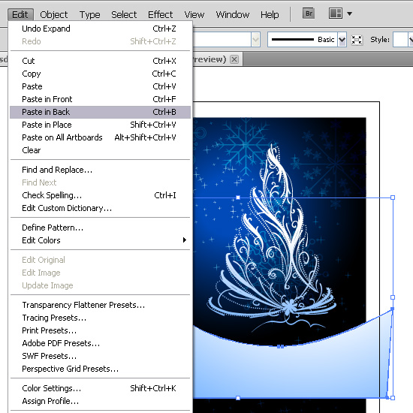This screenshot has height=413, width=413.
Task: Open Find and Replace dialog
Action: click(x=100, y=170)
